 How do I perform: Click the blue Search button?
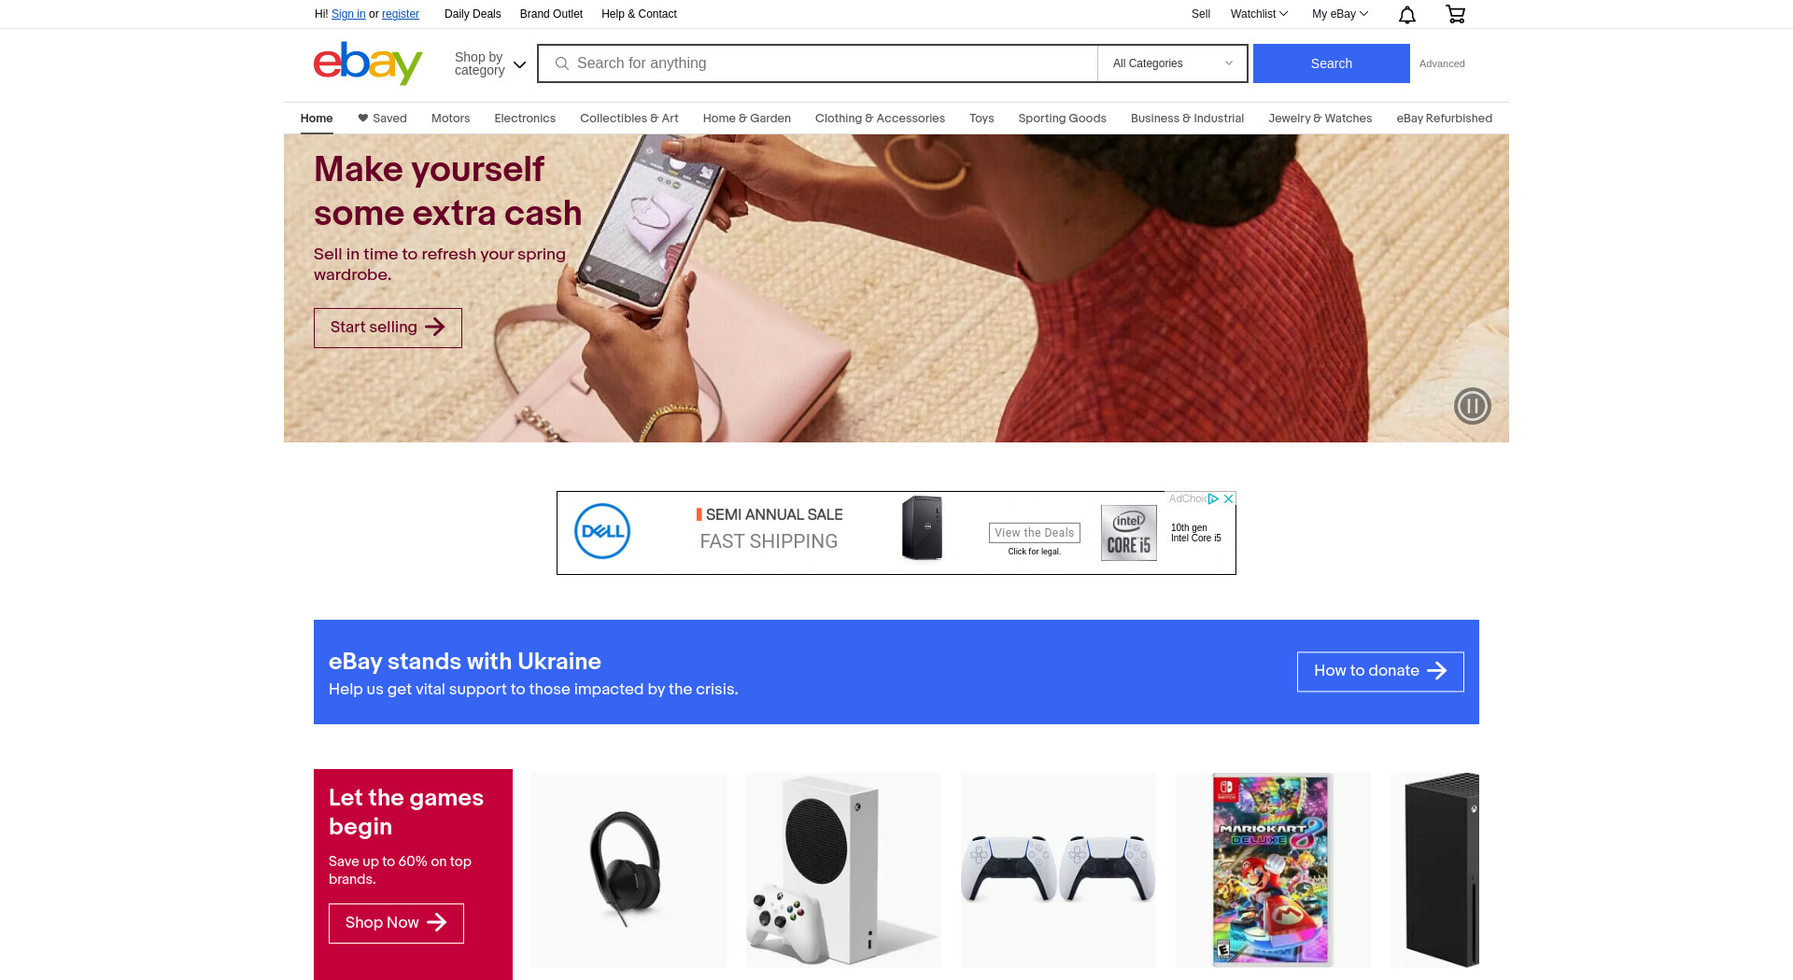click(x=1331, y=63)
